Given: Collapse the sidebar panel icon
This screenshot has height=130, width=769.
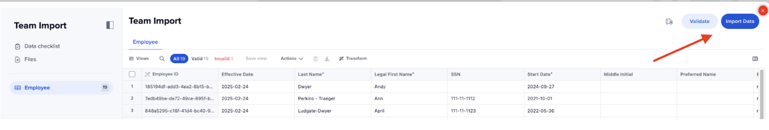Looking at the screenshot, I should pos(110,25).
